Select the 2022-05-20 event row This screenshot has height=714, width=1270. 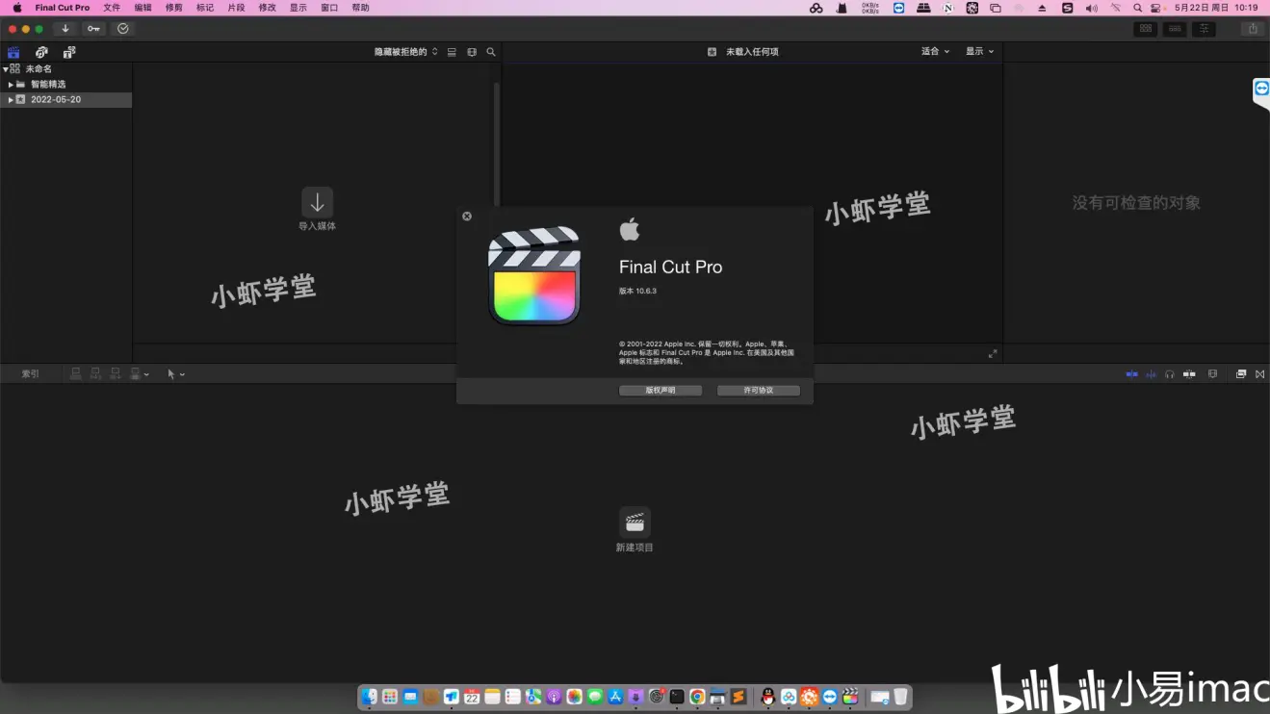click(65, 100)
